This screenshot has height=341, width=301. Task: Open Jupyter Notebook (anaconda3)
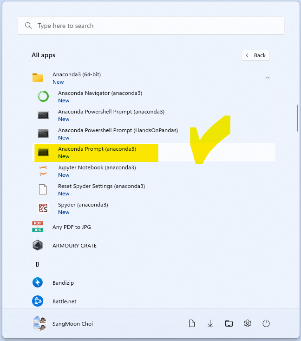tap(154, 171)
